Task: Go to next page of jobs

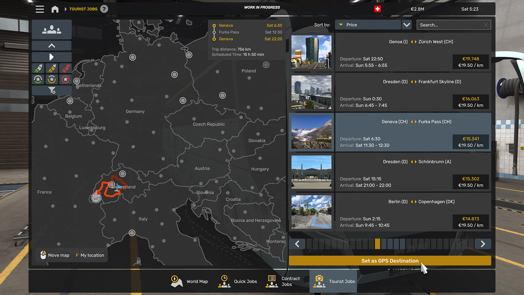Action: click(483, 244)
